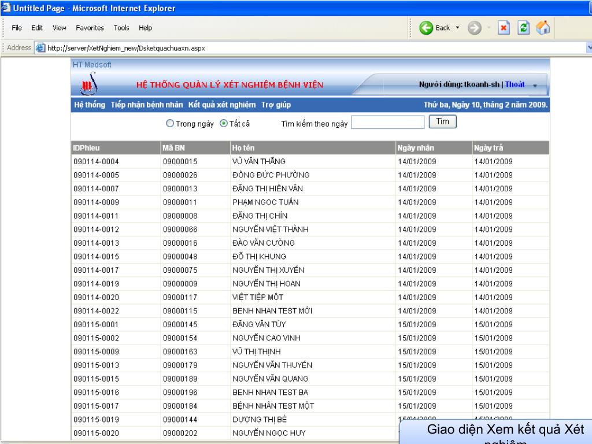This screenshot has width=592, height=444.
Task: Click the 'Tìm kiếm theo ngày' date field
Action: [388, 123]
